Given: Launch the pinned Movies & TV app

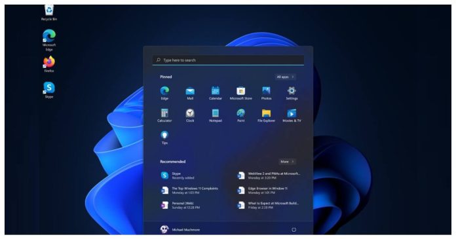Looking at the screenshot, I should 292,115.
